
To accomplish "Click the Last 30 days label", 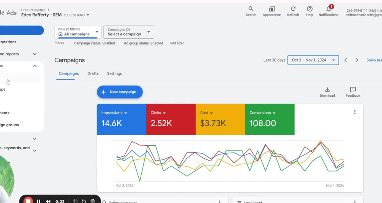I will point(274,60).
